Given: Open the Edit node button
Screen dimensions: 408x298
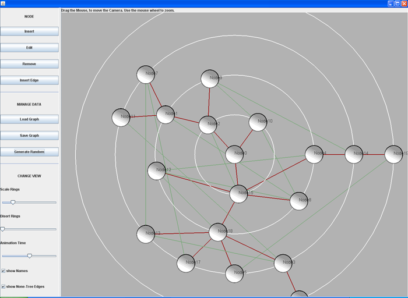Looking at the screenshot, I should [x=29, y=48].
